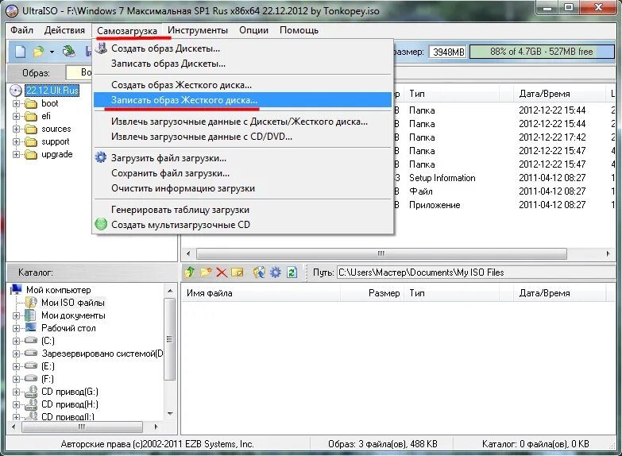Click the New folder icon in catalog toolbar
622x456 pixels.
(206, 272)
